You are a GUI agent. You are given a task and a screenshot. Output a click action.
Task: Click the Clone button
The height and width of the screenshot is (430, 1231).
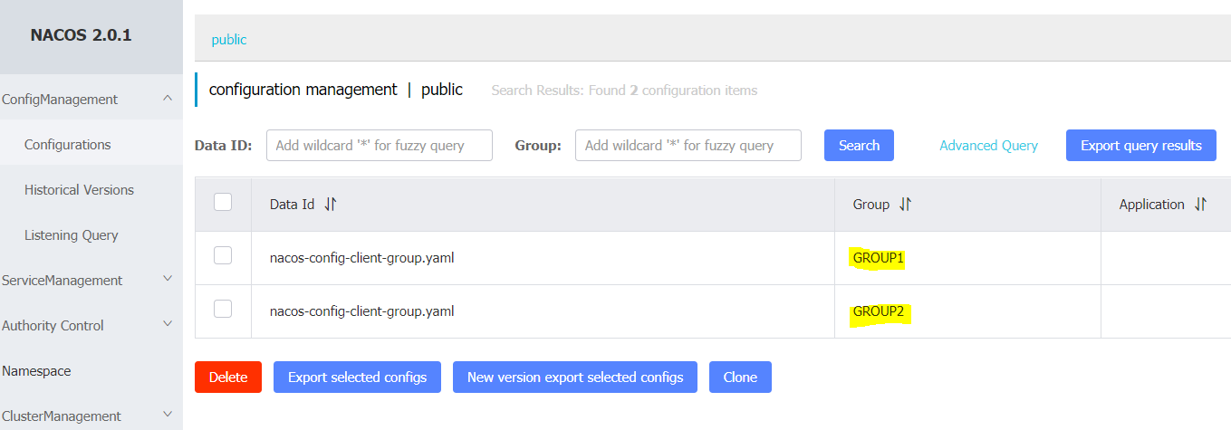tap(740, 377)
